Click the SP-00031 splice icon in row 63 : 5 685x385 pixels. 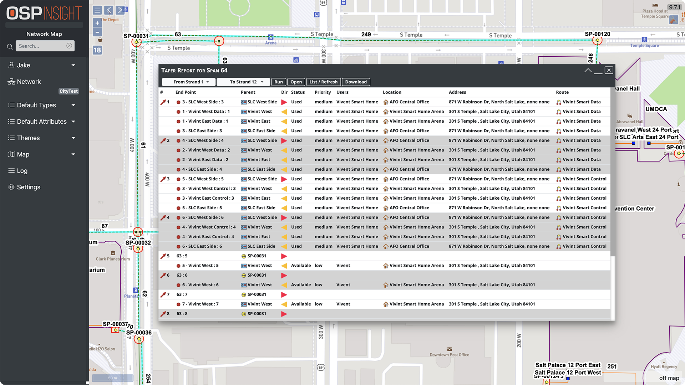click(x=244, y=256)
